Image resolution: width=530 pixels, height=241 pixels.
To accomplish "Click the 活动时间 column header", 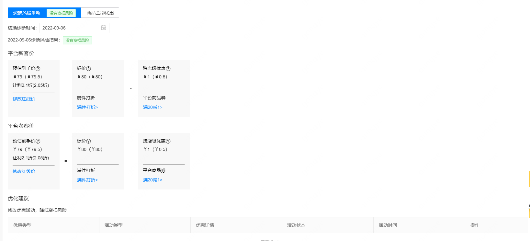I will tap(388, 225).
